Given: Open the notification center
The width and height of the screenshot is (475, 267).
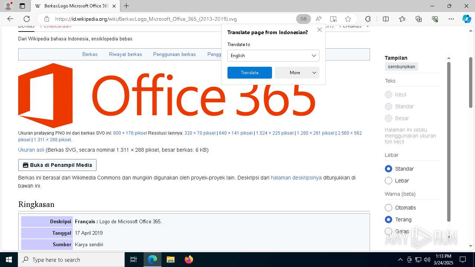Looking at the screenshot, I should coord(463,260).
